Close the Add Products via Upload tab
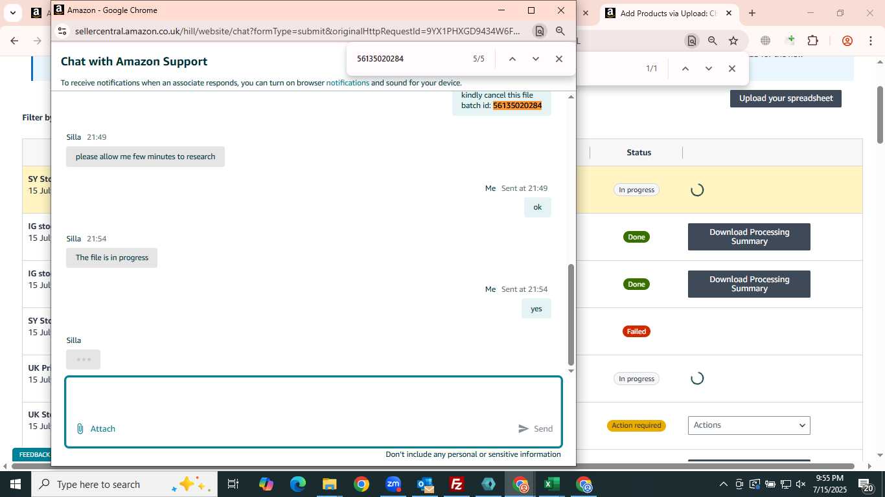 728,13
